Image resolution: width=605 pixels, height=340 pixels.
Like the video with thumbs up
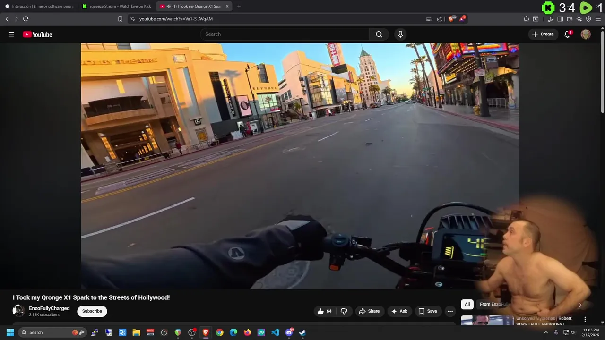pos(324,311)
